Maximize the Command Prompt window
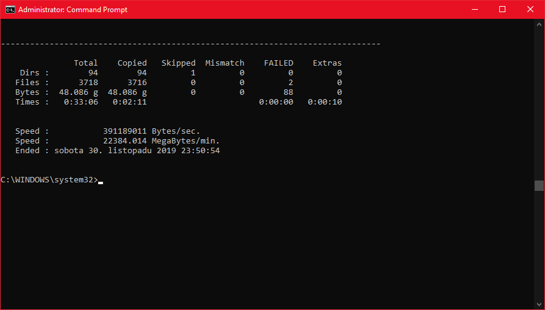Viewport: 545px width, 310px height. click(x=502, y=10)
